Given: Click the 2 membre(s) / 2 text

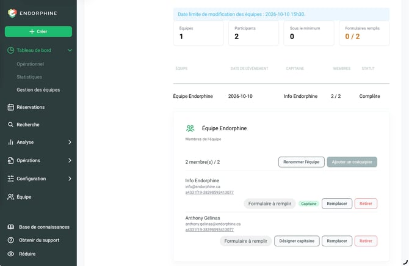Looking at the screenshot, I should 203,162.
